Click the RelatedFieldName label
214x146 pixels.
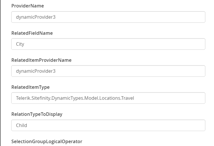(x=32, y=33)
